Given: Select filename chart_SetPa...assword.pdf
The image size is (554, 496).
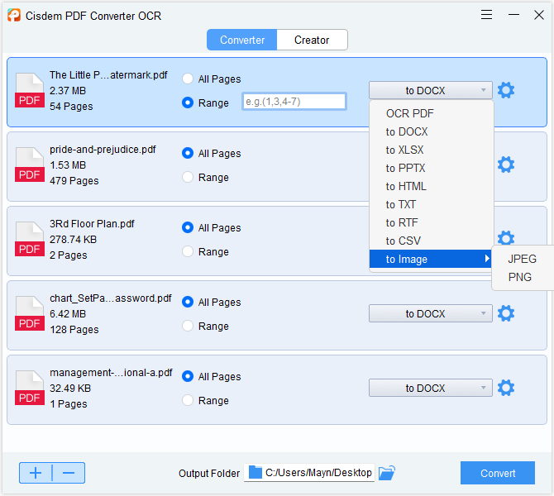Looking at the screenshot, I should coord(111,298).
